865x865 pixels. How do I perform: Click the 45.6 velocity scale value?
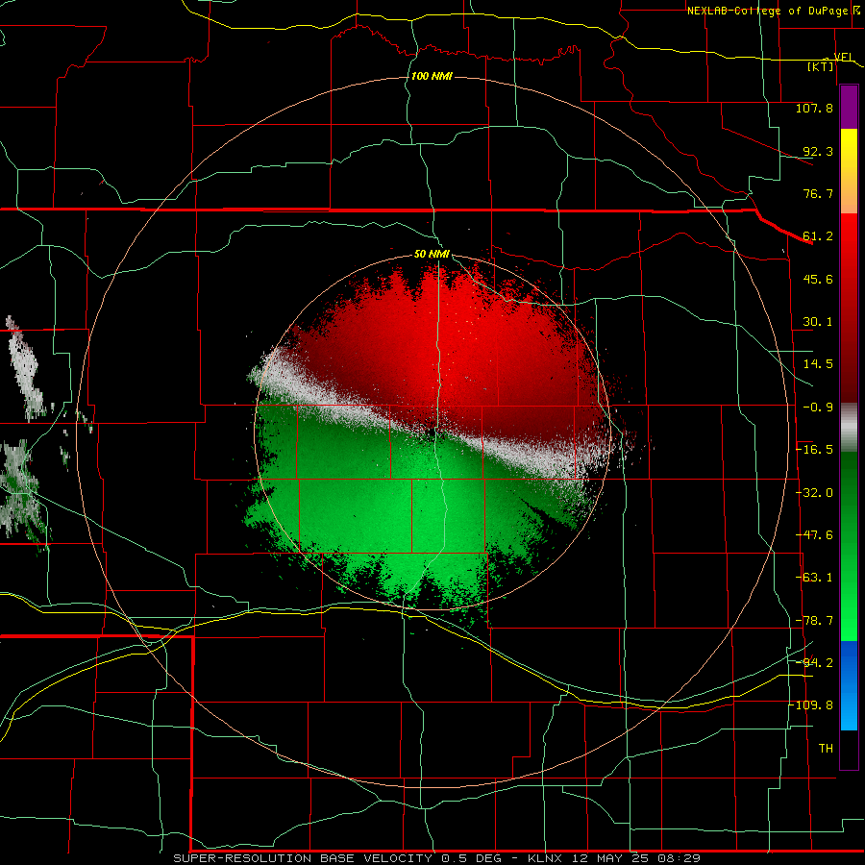(x=818, y=279)
